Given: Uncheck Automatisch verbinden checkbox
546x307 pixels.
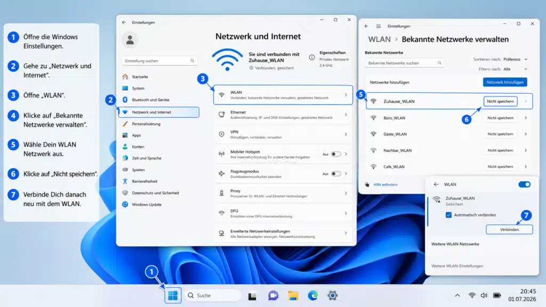Looking at the screenshot, I should [448, 215].
